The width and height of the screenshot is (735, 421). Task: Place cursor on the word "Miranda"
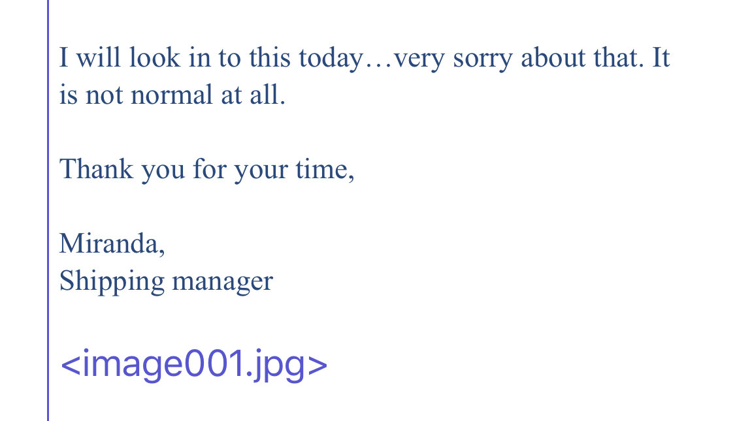point(108,243)
